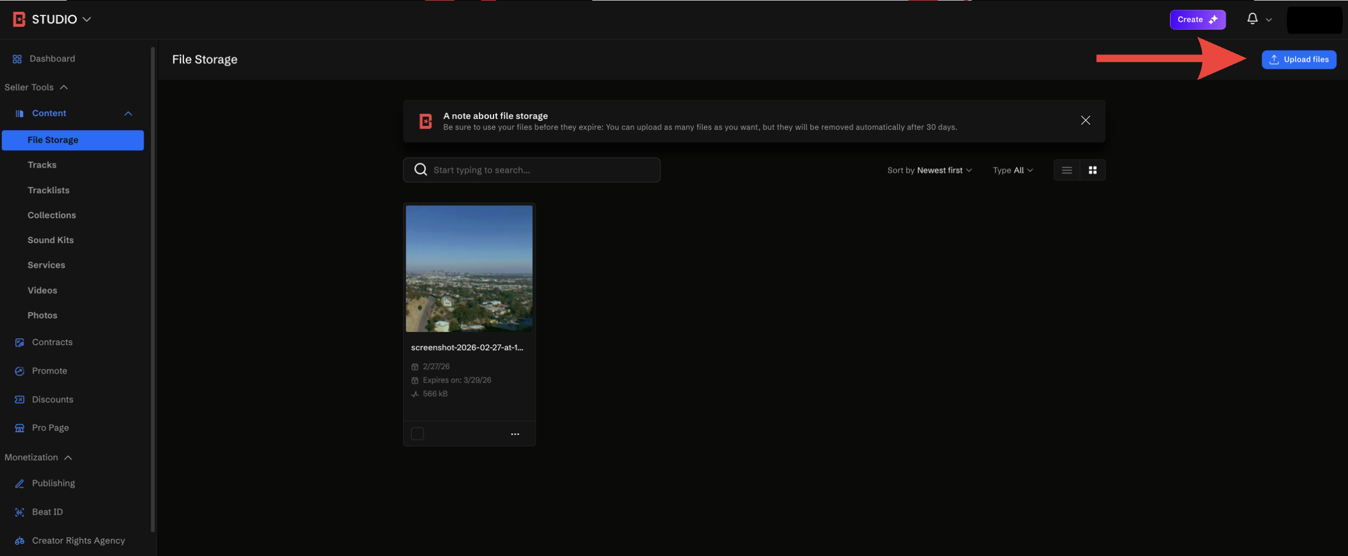Collapse the Content section chevron
1348x556 pixels.
(128, 113)
